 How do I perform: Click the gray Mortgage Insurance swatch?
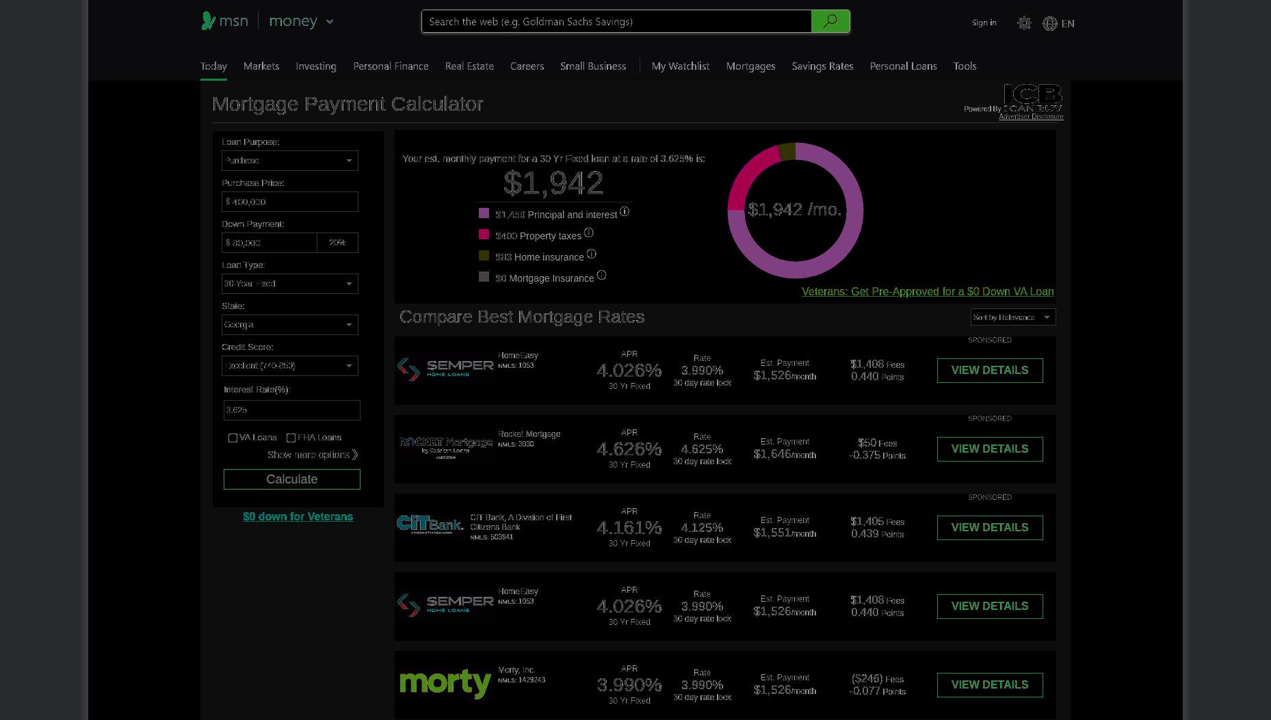[x=484, y=277]
